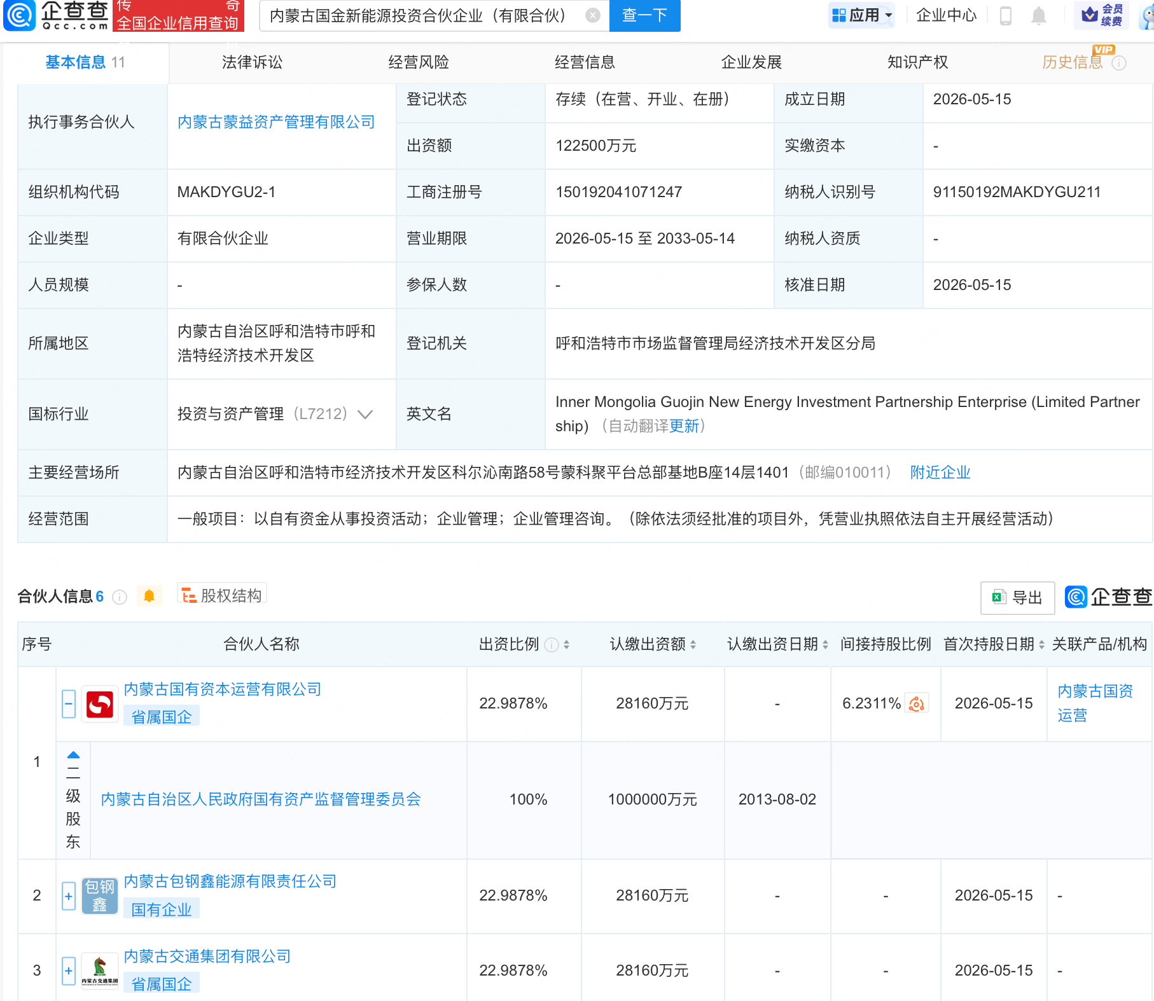
Task: Sort by 首次持股日期 column arrows
Action: coord(1041,645)
